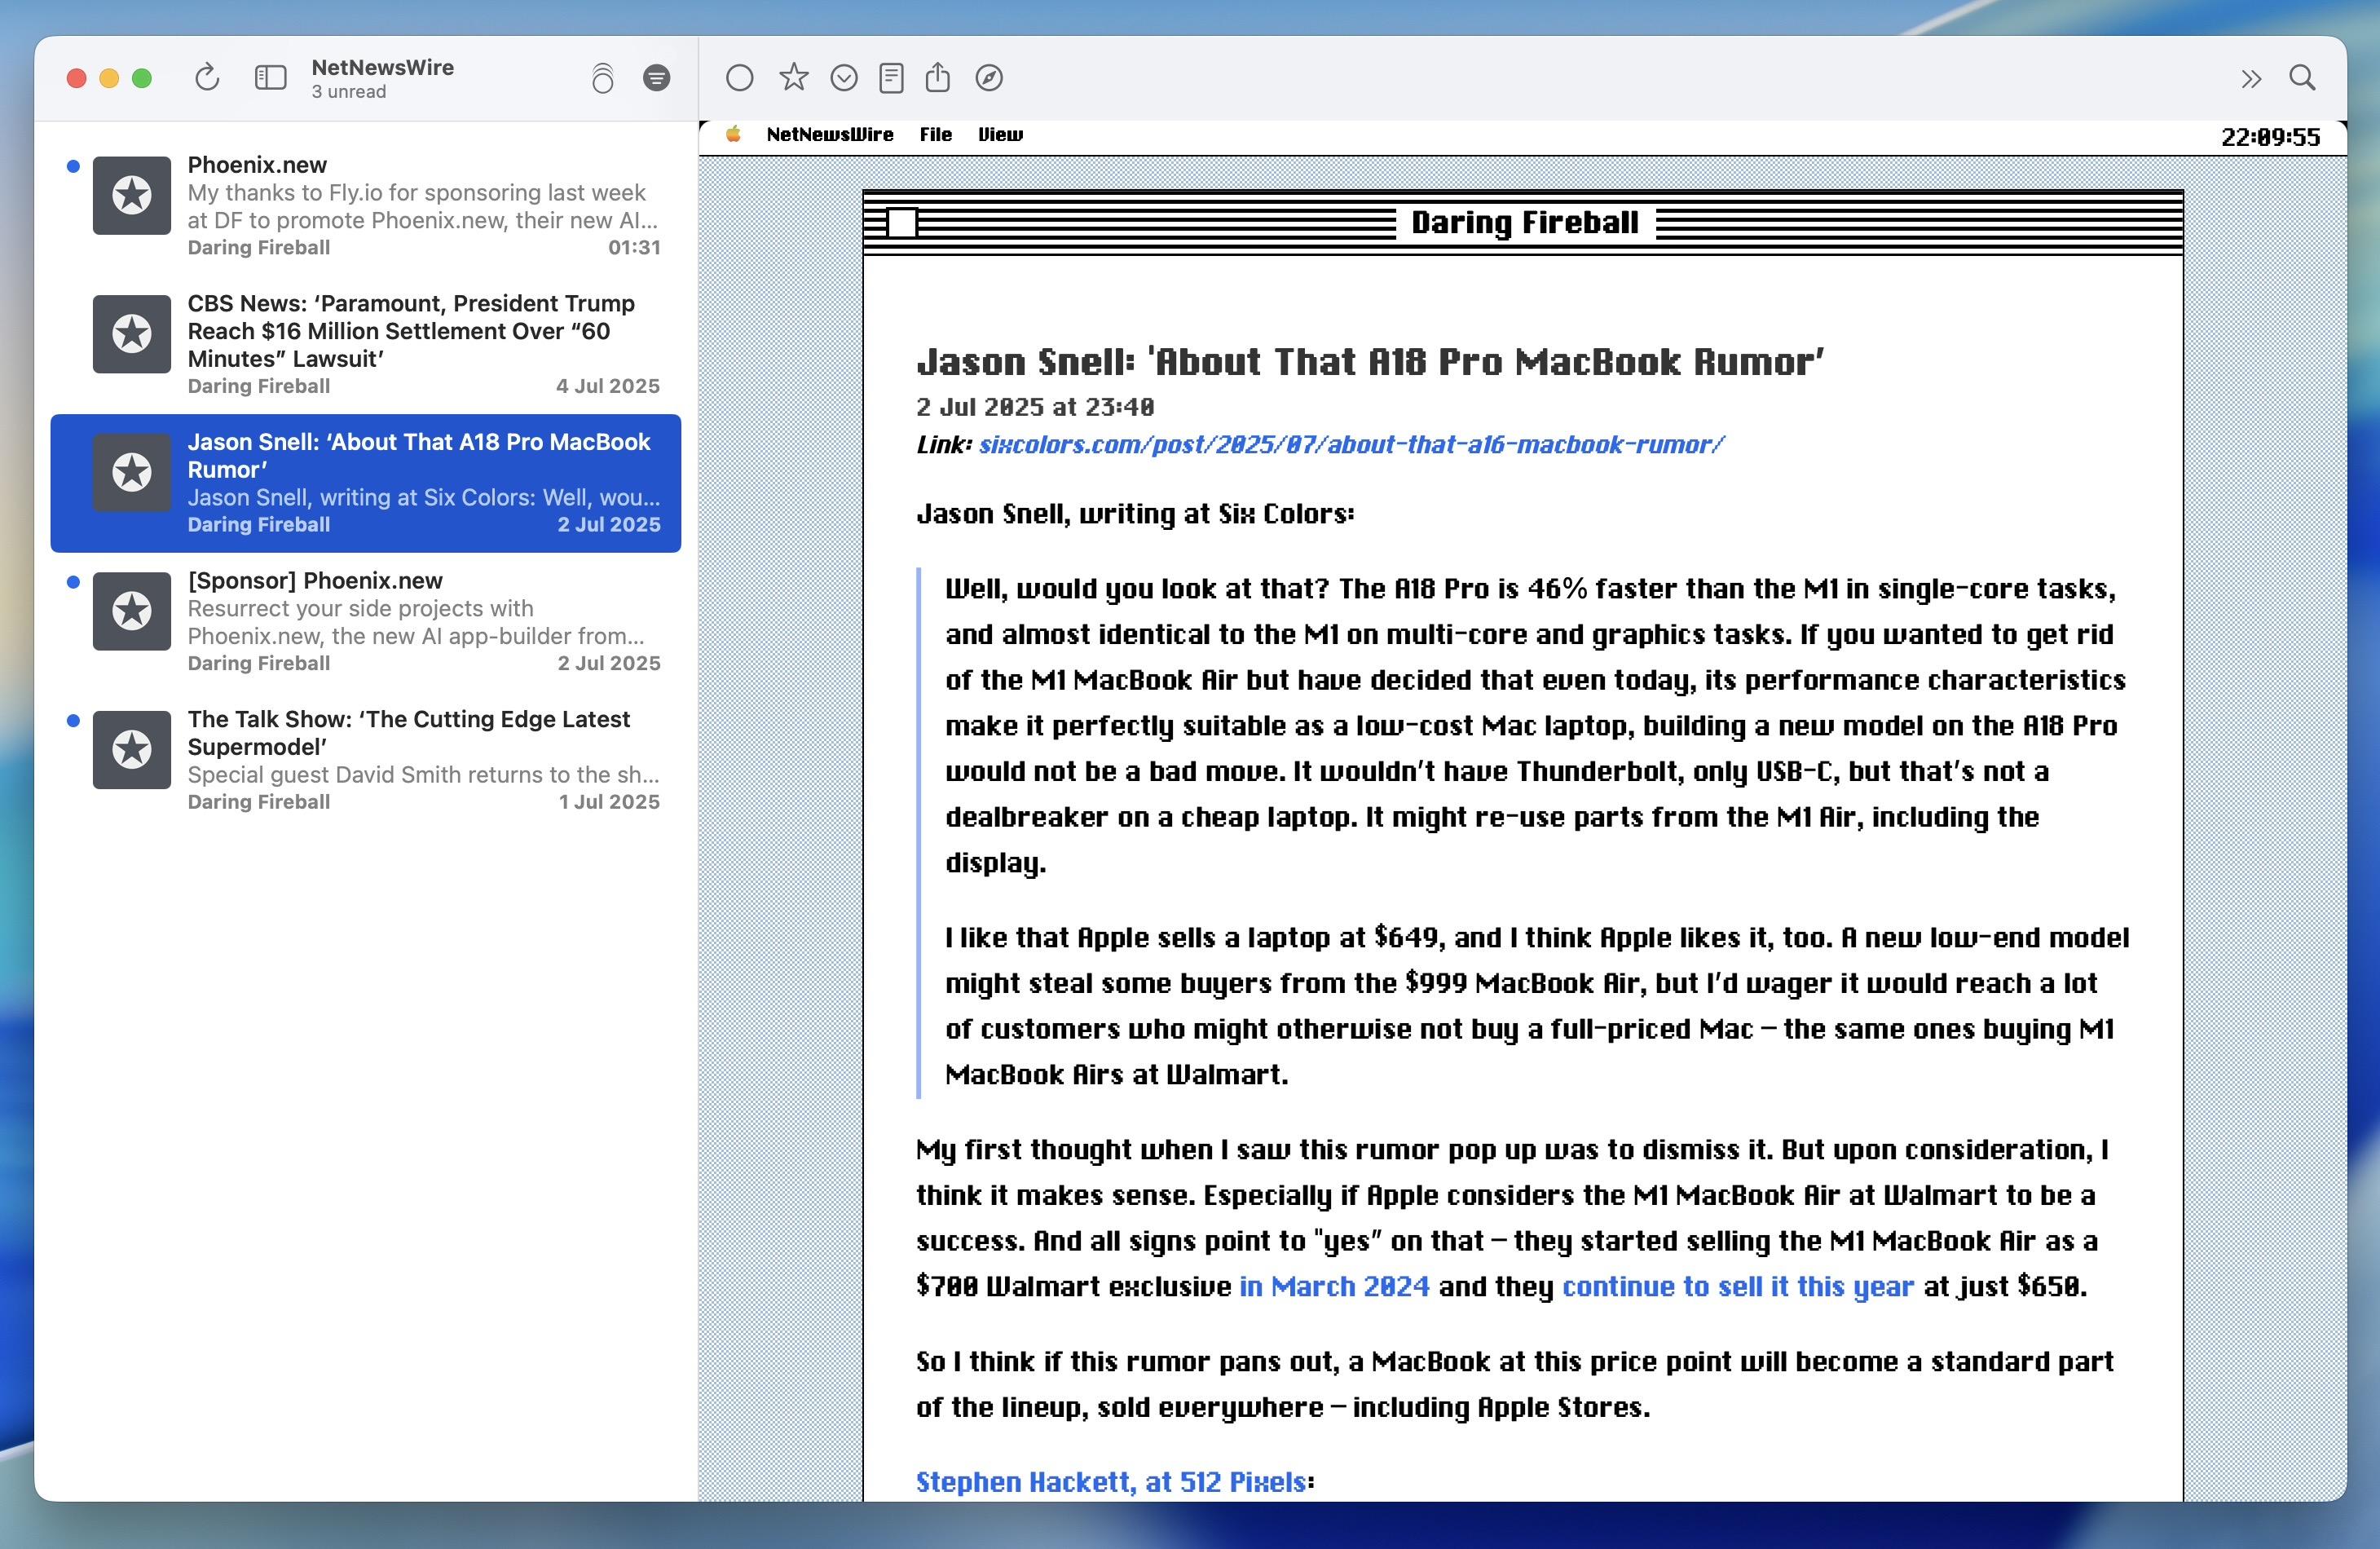The height and width of the screenshot is (1549, 2380).
Task: Go to next unread article icon
Action: [844, 77]
